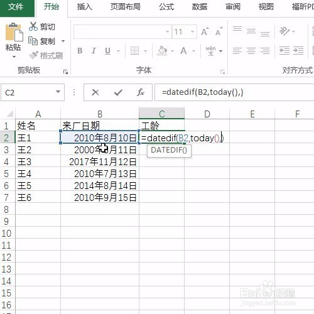Select the 来厂日期 header cell
The height and width of the screenshot is (314, 314).
[x=100, y=126]
